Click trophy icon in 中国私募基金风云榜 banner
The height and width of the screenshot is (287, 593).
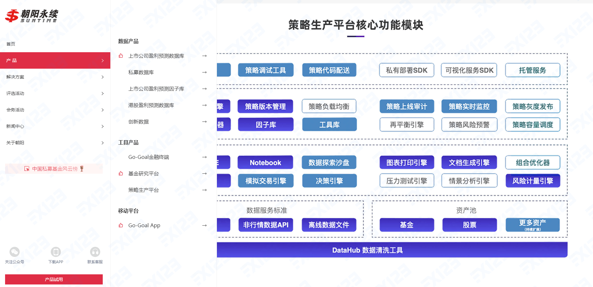tap(82, 169)
